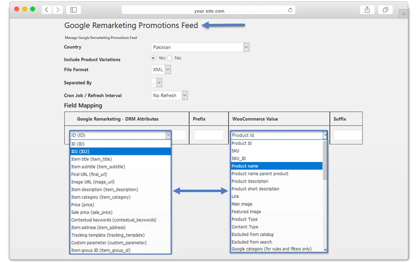
Task: Select Excluded from search option
Action: point(277,242)
